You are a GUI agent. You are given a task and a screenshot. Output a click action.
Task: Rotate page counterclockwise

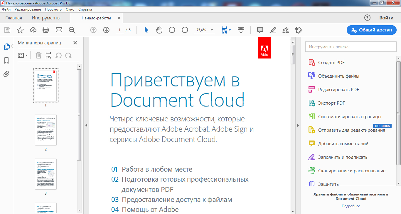(x=58, y=55)
